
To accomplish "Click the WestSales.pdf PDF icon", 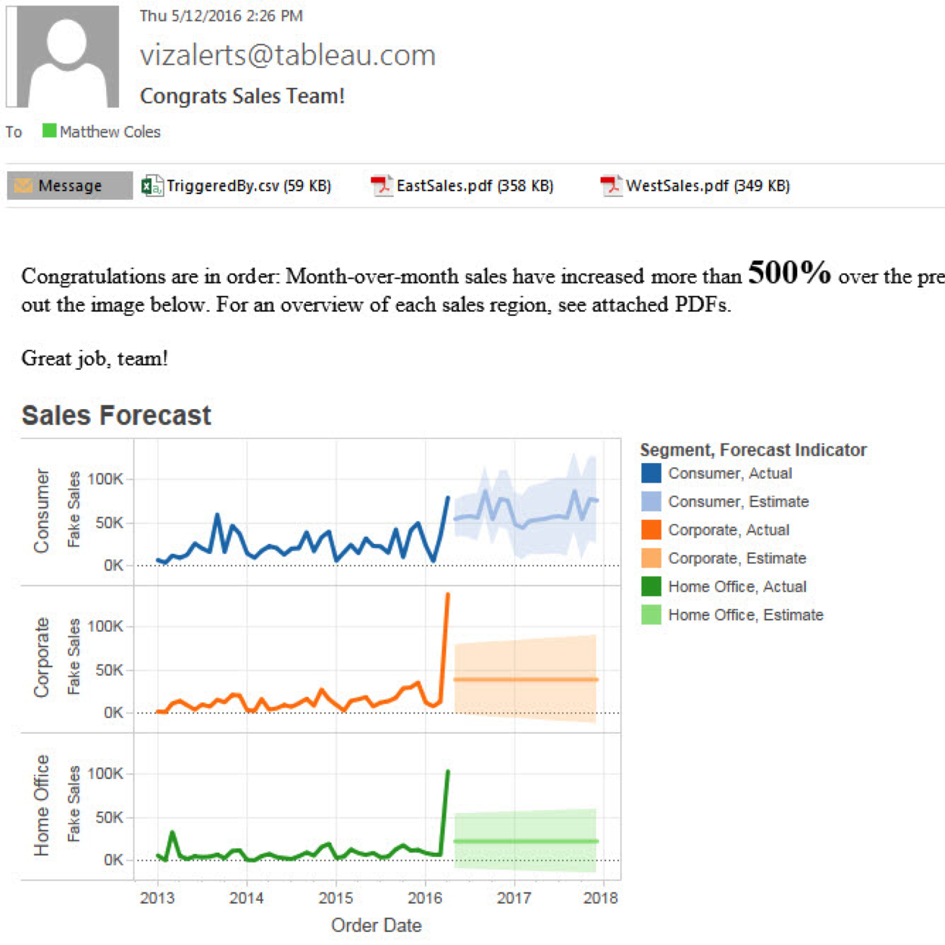I will pos(611,186).
